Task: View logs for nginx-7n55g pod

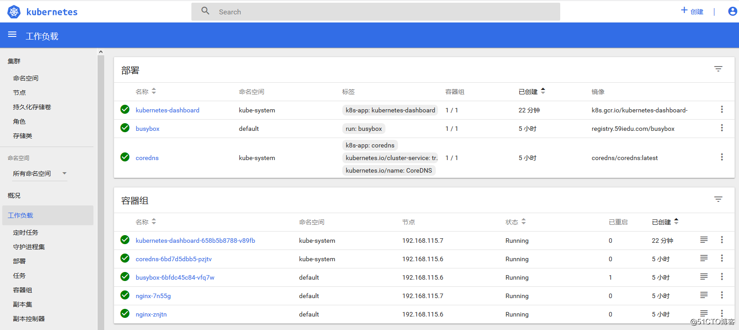Action: (x=704, y=295)
